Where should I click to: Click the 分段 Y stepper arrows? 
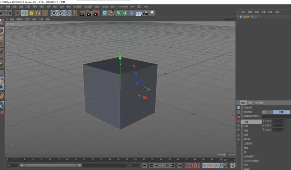click(x=283, y=126)
